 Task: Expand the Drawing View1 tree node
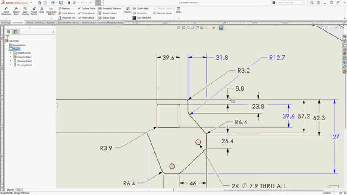tap(10, 57)
